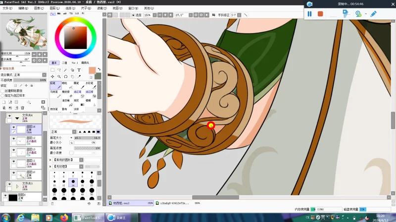This screenshot has height=222, width=396.
Task: Click the Windows Start button
Action: tap(5, 218)
